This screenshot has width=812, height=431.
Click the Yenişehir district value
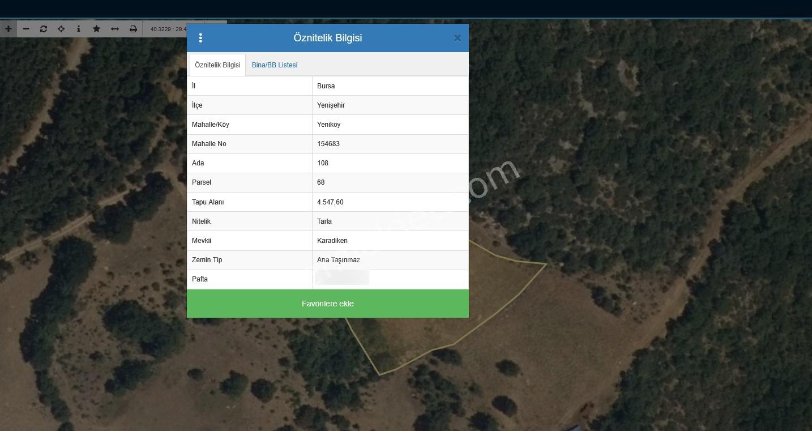tap(331, 105)
